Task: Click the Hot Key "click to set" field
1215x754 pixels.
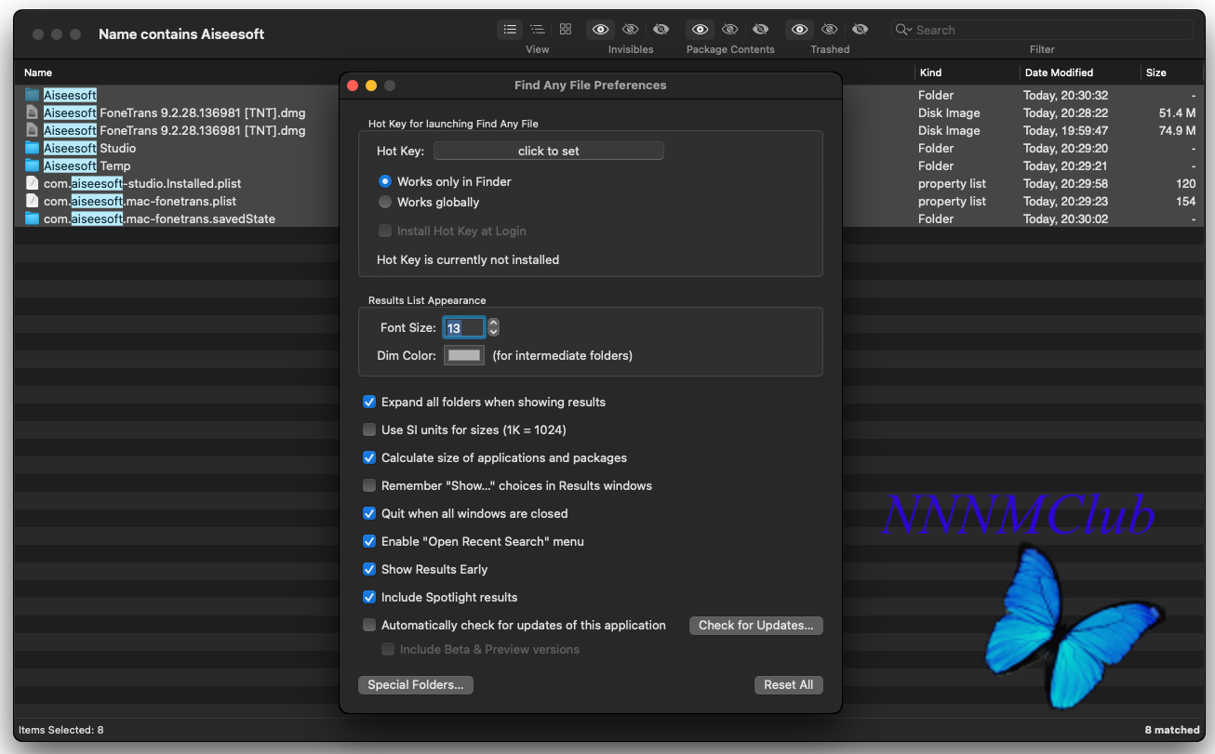Action: [549, 151]
